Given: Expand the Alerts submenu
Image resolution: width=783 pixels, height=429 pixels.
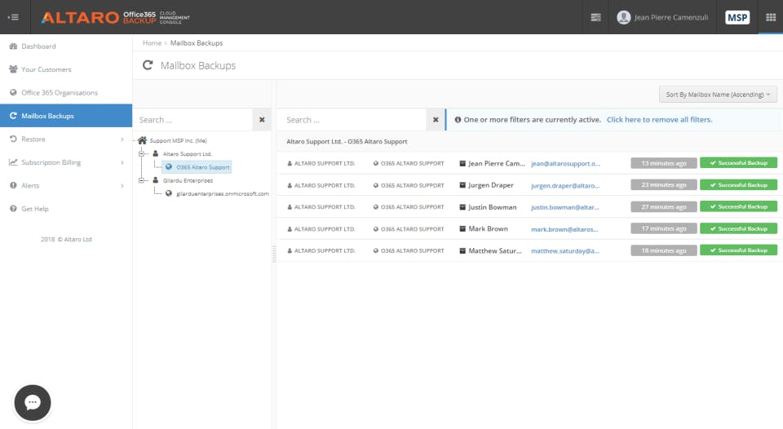Looking at the screenshot, I should (x=66, y=185).
